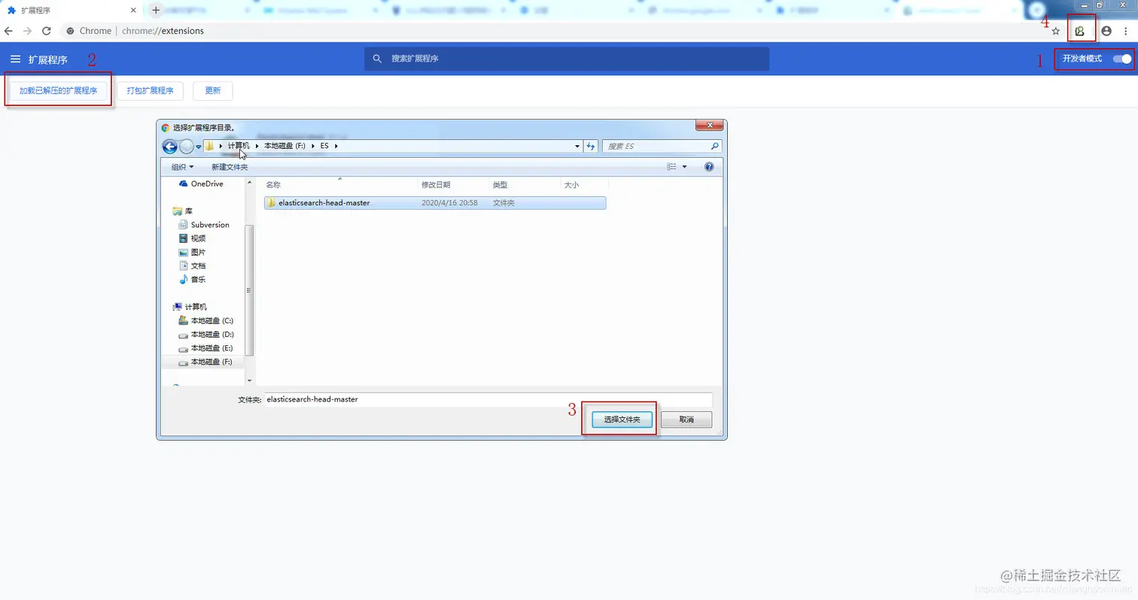Open the Chrome profile avatar menu
This screenshot has height=600, width=1138.
point(1106,31)
